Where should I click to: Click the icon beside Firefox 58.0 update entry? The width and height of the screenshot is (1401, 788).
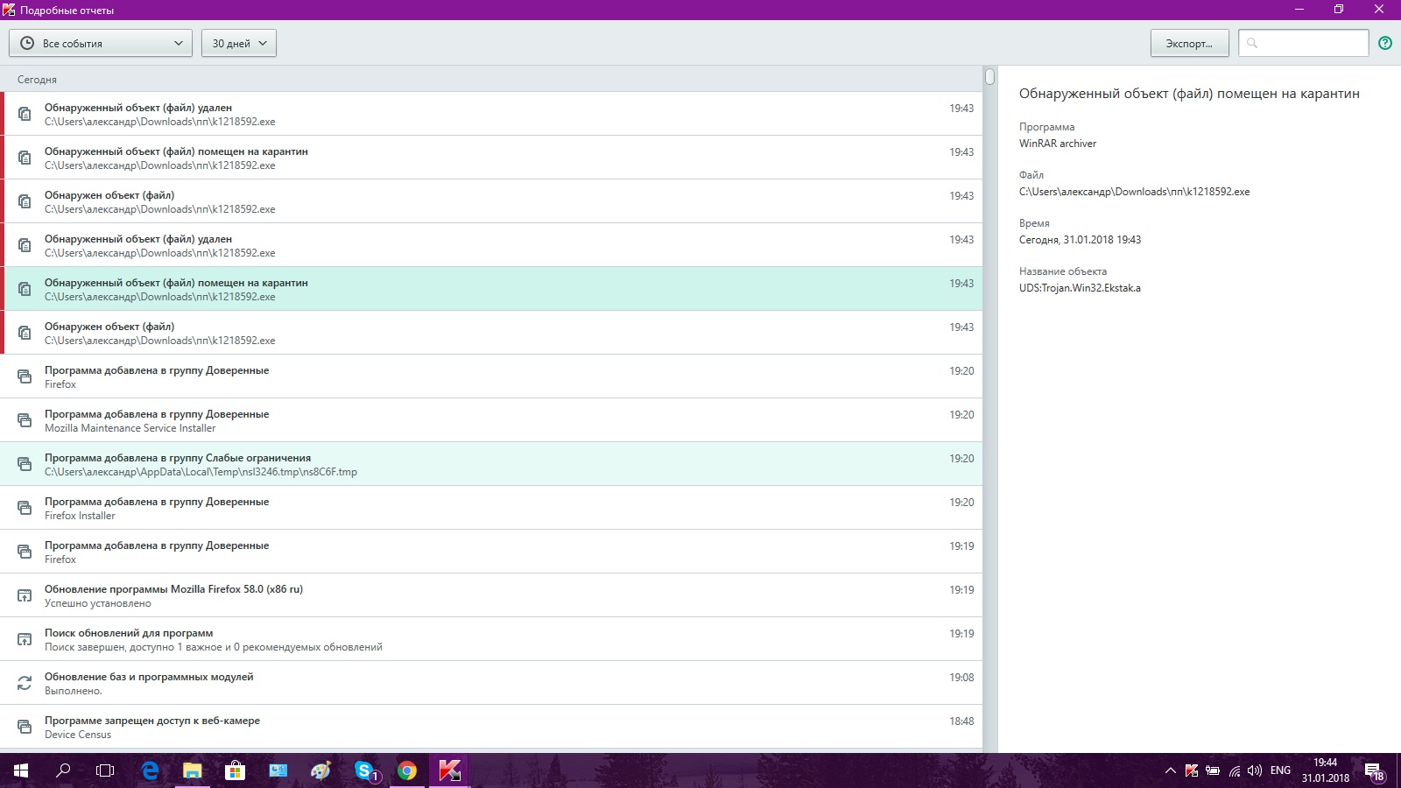(25, 595)
